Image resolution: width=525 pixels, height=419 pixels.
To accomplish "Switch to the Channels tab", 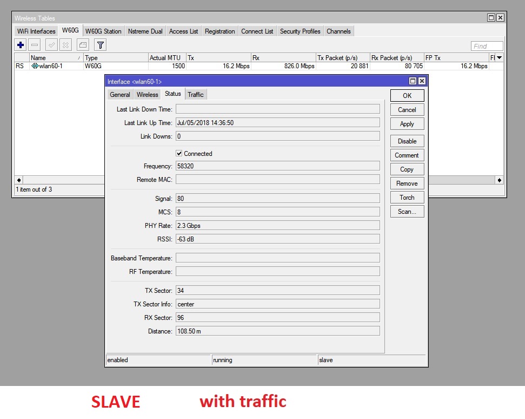I will (x=339, y=31).
